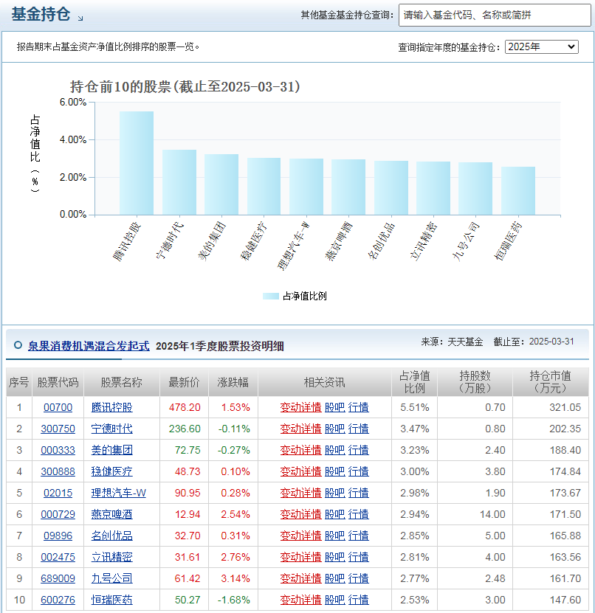The height and width of the screenshot is (613, 595).
Task: Open stock code 000333 link
Action: pos(58,450)
